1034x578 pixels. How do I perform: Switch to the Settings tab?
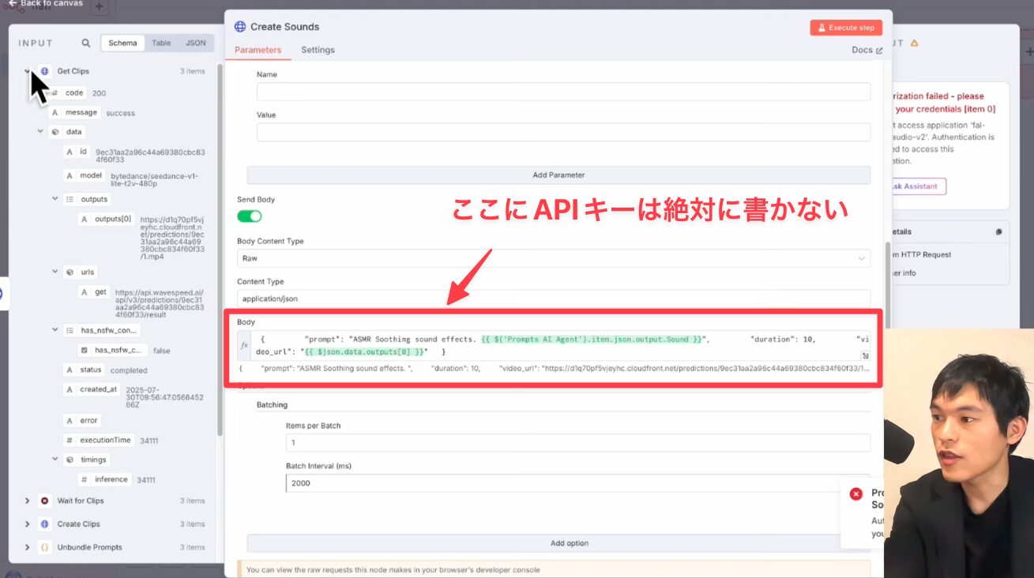pyautogui.click(x=318, y=50)
